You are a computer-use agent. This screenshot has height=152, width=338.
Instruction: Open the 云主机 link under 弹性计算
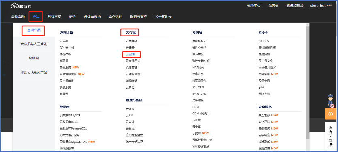click(64, 41)
